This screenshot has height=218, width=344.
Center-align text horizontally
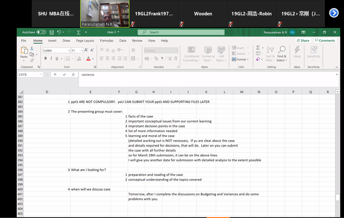[x=108, y=58]
